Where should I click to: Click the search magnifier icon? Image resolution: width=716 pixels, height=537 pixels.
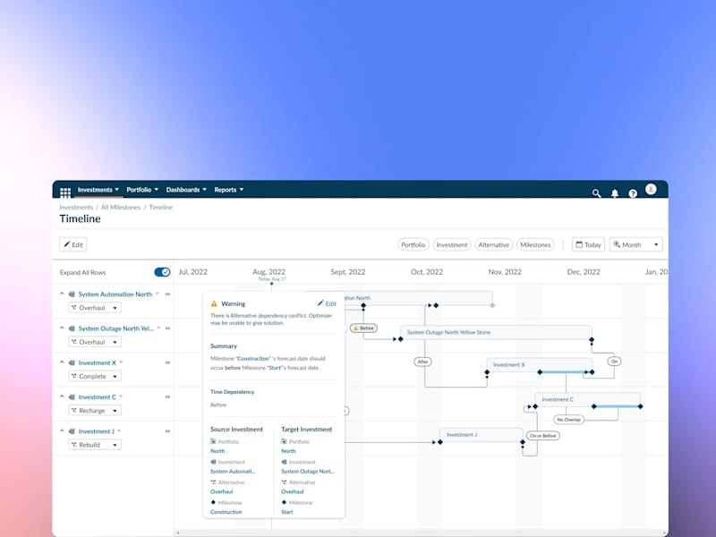pyautogui.click(x=596, y=193)
